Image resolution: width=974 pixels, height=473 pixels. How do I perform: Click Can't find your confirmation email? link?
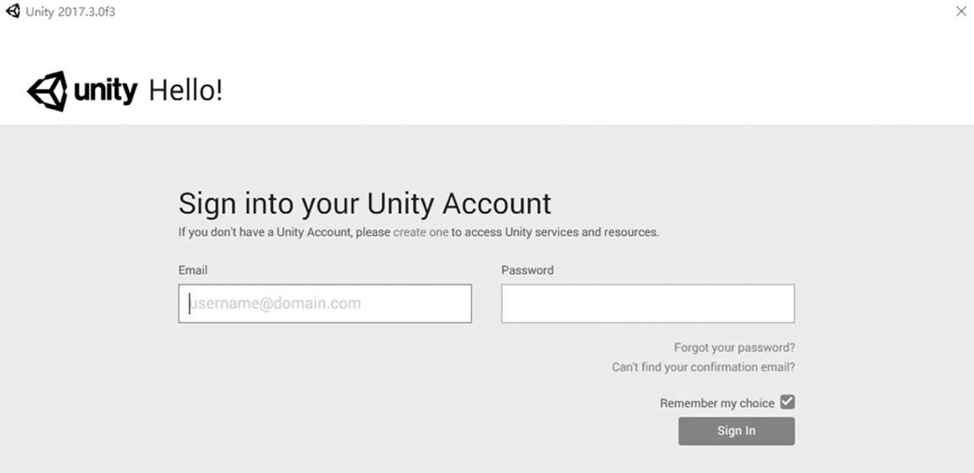(703, 367)
